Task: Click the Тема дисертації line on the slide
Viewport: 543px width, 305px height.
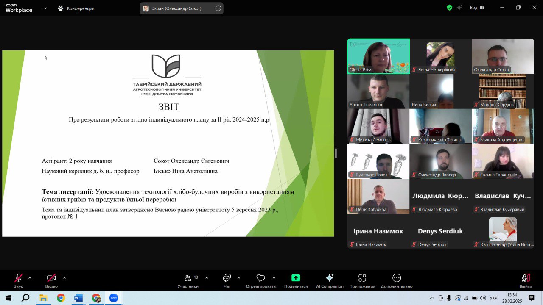Action: [168, 195]
